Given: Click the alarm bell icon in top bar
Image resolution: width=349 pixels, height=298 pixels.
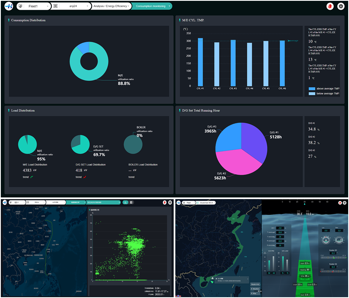Looking at the screenshot, I should coord(330,6).
